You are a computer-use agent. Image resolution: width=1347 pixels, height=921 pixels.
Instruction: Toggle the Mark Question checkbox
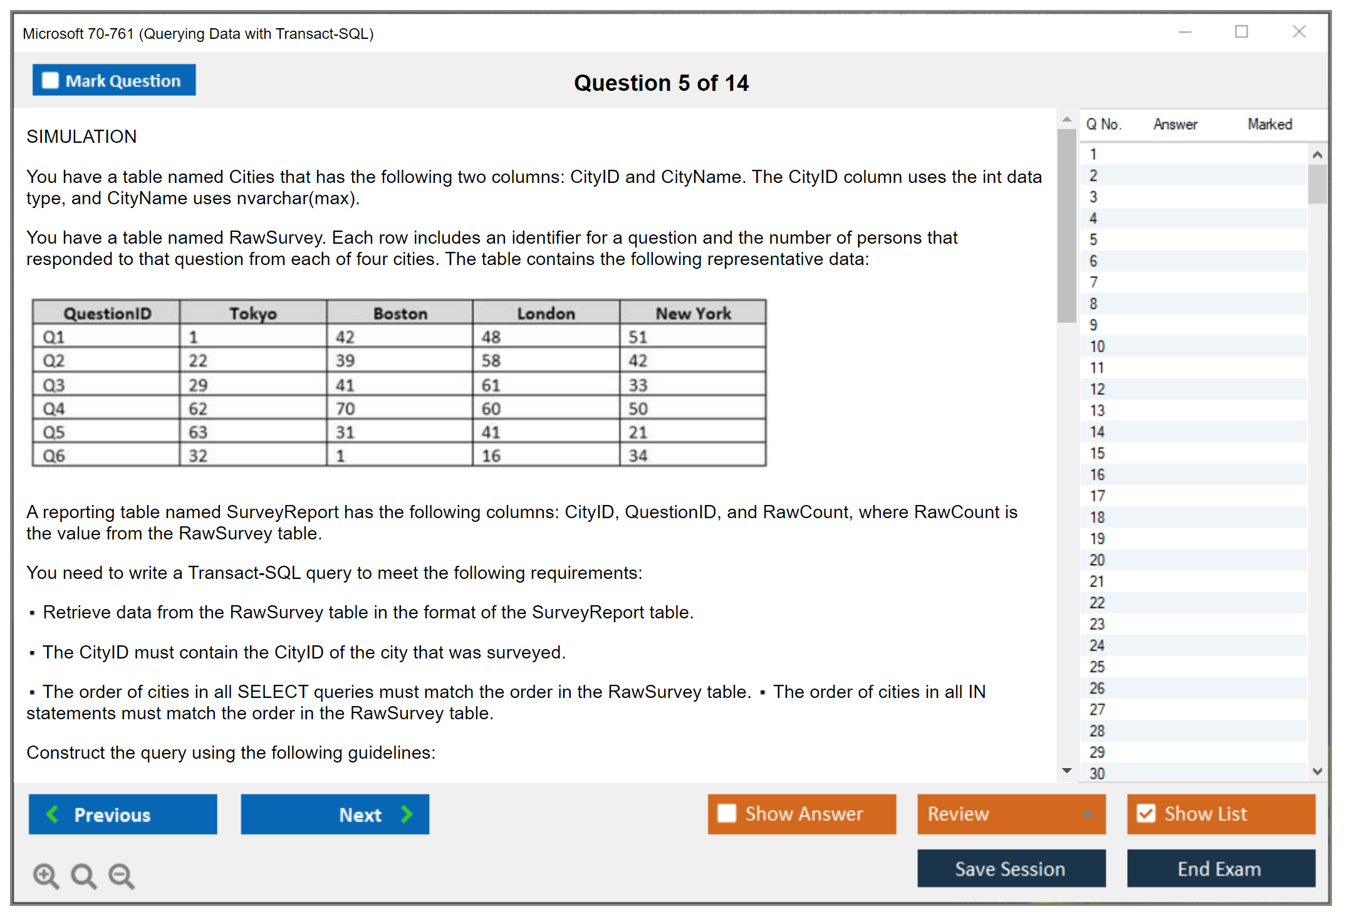pyautogui.click(x=50, y=80)
